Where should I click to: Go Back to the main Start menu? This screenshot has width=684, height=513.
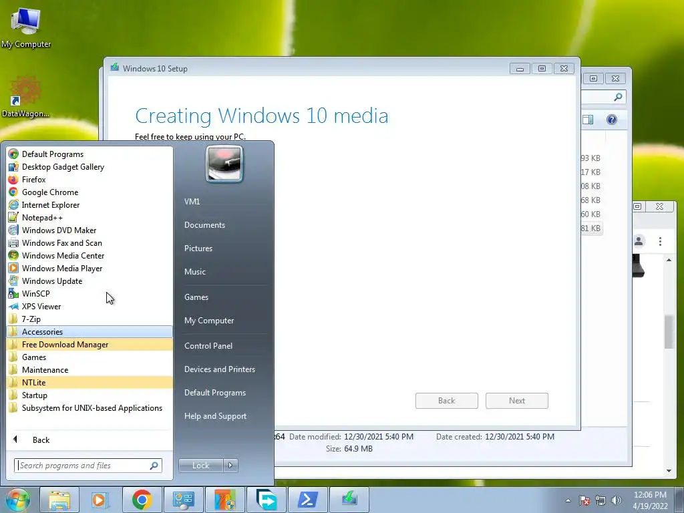click(x=41, y=440)
